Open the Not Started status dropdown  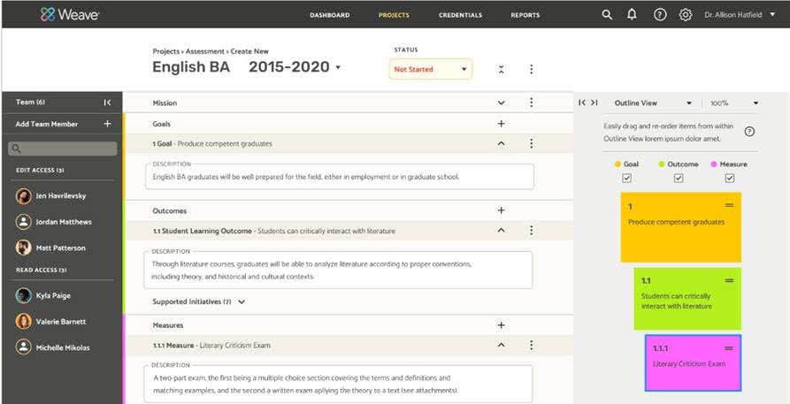pos(430,69)
